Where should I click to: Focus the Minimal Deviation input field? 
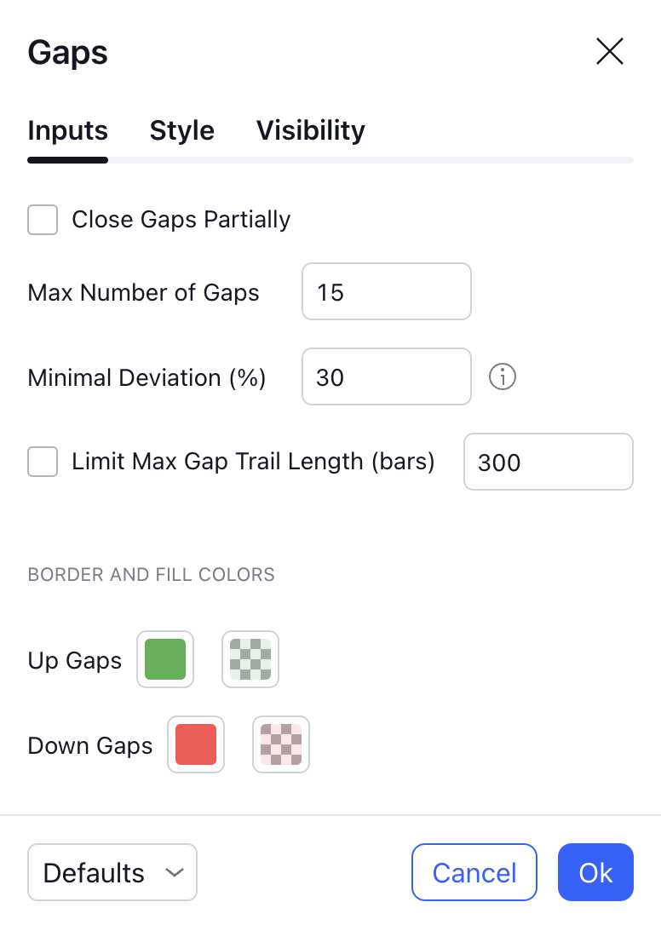(386, 376)
